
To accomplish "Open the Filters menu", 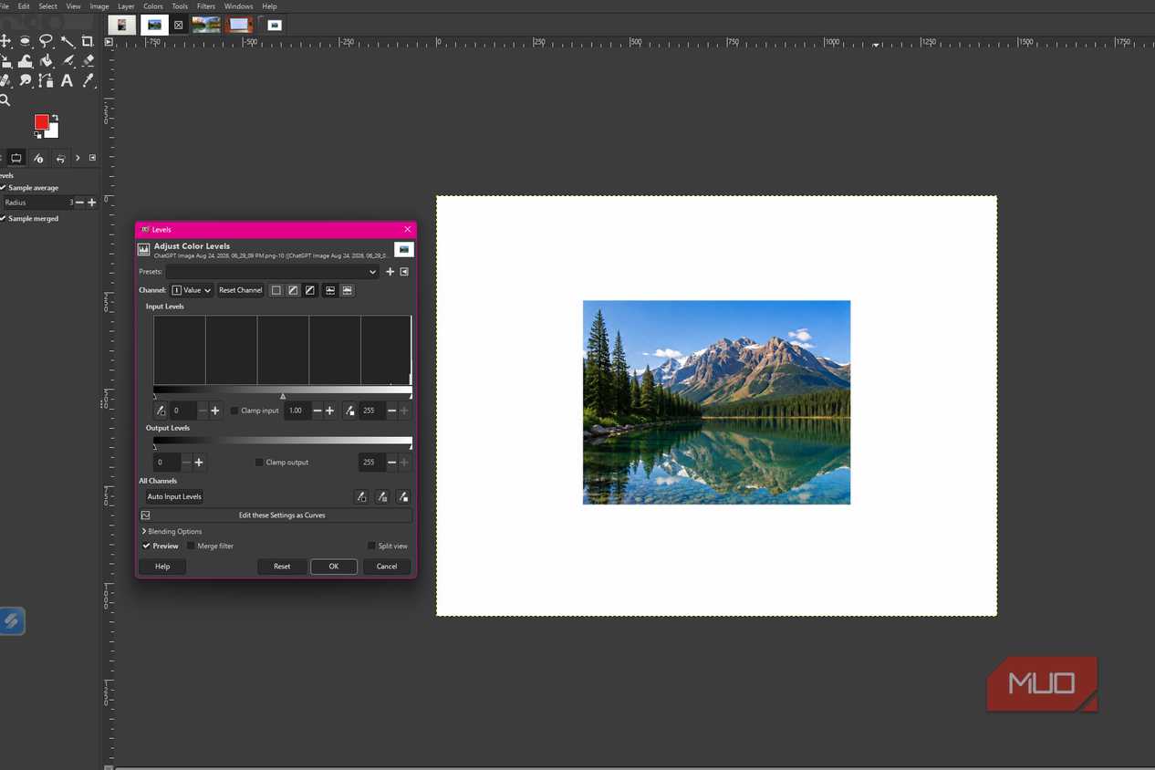I will click(x=206, y=6).
